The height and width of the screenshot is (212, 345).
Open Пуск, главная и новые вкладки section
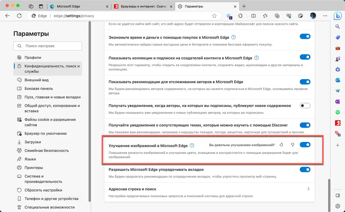pyautogui.click(x=48, y=97)
